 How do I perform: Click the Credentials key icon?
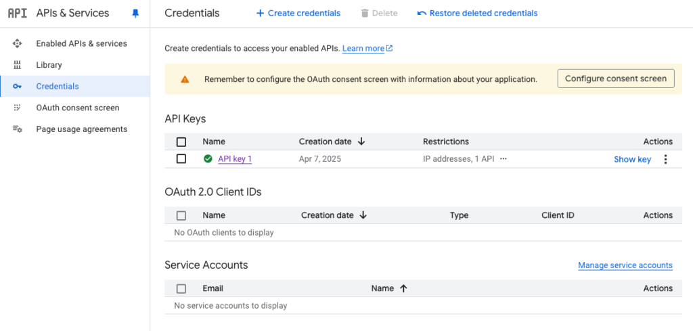point(17,86)
